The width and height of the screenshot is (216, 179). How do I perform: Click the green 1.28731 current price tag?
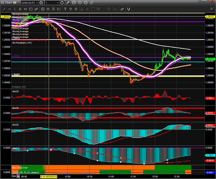click(210, 59)
